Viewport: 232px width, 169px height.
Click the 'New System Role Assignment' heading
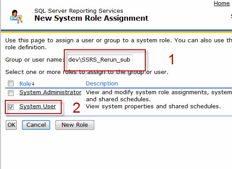91,18
